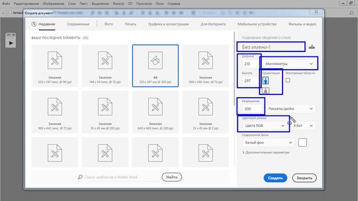Click the magnifier icon in Adobe Stock search
The image size is (358, 201).
pyautogui.click(x=80, y=177)
